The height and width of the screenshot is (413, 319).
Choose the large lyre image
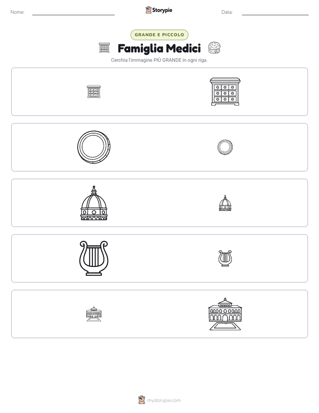pyautogui.click(x=94, y=258)
